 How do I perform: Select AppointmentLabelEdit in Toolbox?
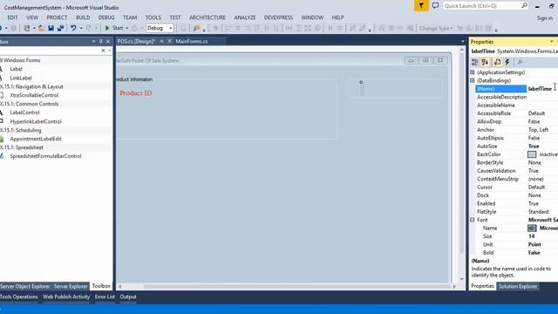[36, 139]
